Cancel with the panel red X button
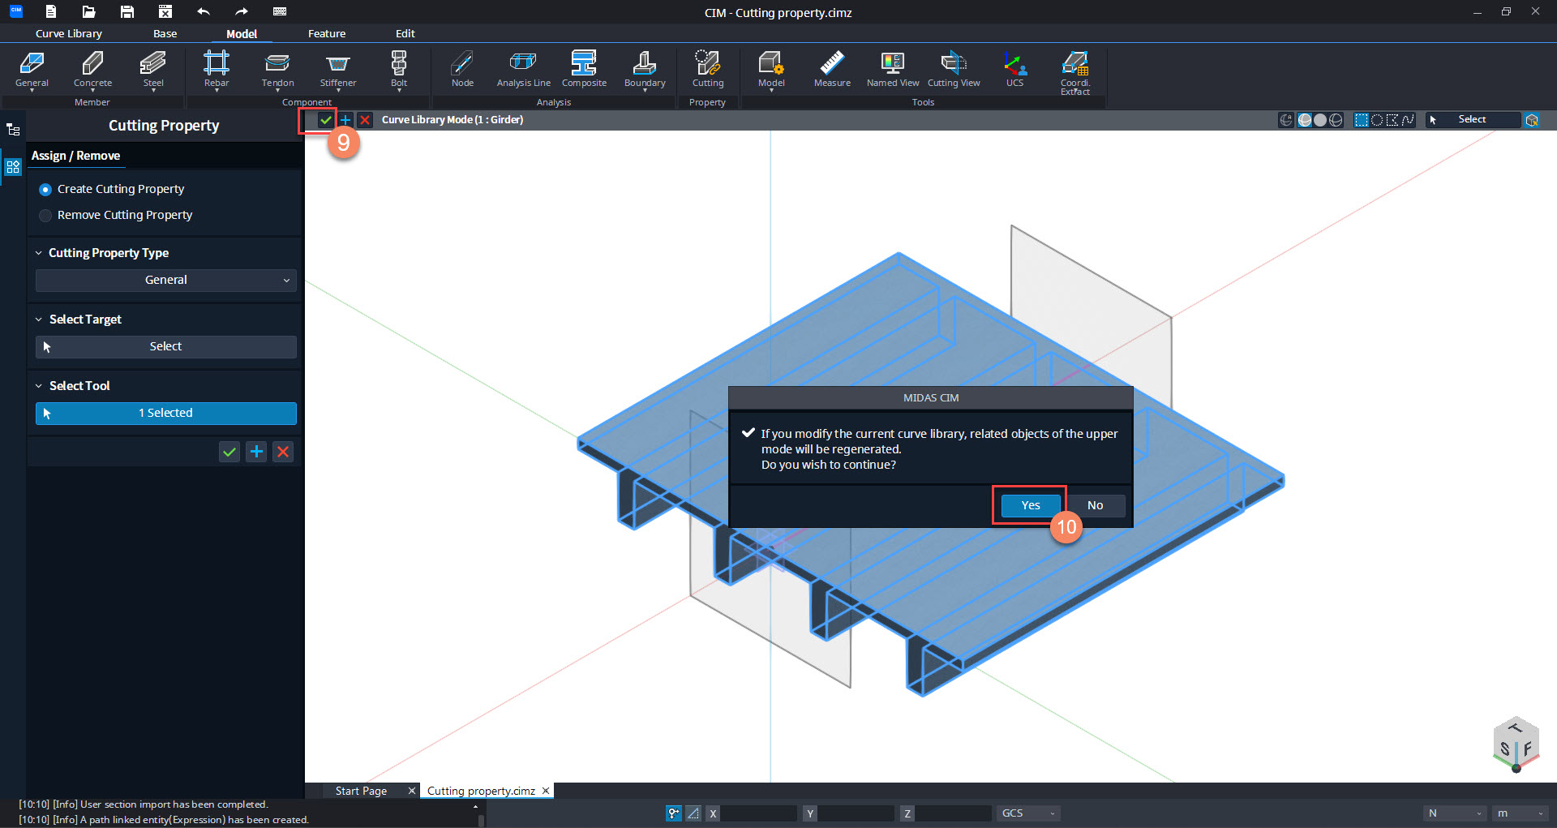This screenshot has height=828, width=1557. point(283,452)
